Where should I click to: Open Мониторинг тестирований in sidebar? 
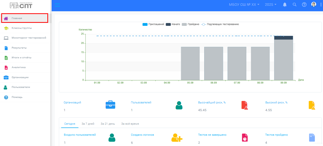(x=29, y=38)
